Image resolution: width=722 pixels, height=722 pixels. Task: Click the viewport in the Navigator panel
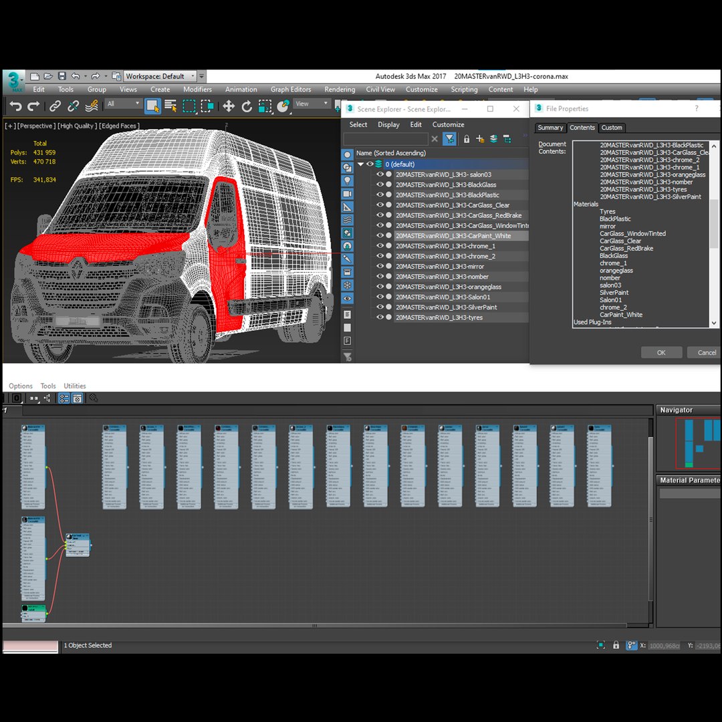(698, 443)
